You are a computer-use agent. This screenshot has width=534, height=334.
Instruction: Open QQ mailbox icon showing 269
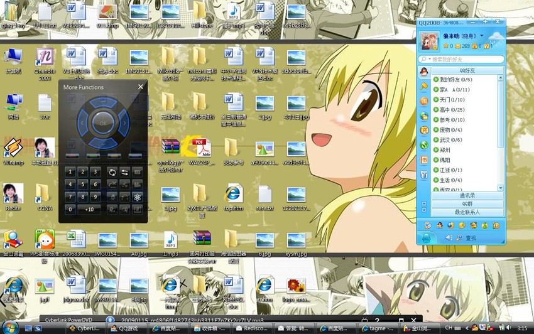(458, 46)
